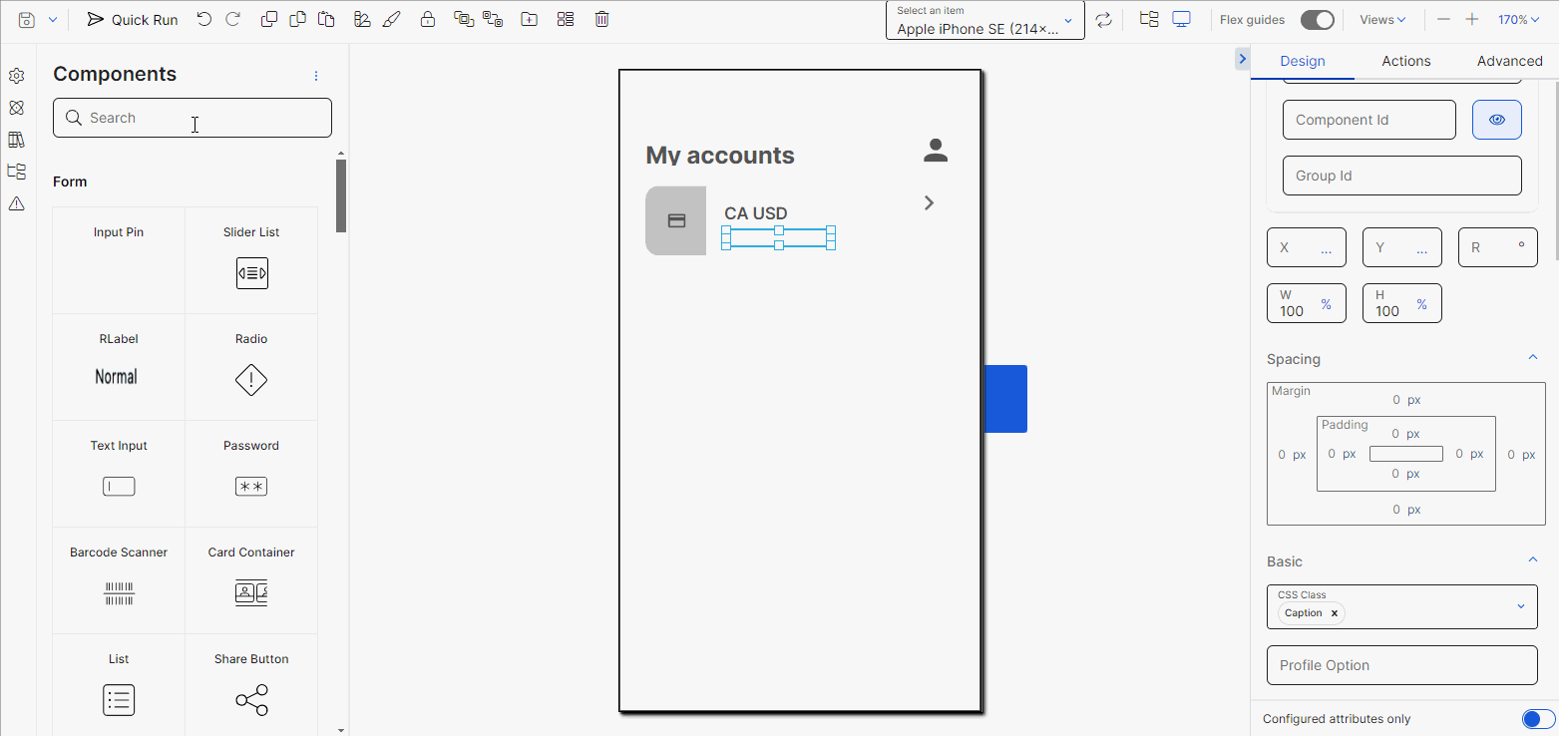Paste a component using the clipboard icon
This screenshot has height=736, width=1559.
pyautogui.click(x=326, y=18)
